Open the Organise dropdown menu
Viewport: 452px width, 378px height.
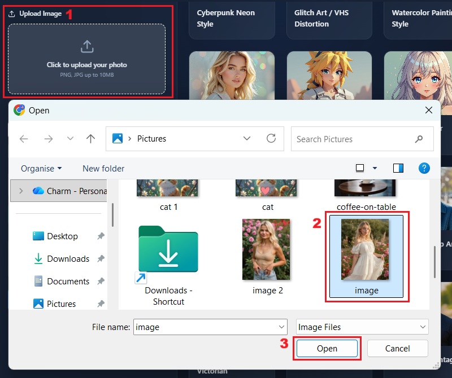coord(40,168)
